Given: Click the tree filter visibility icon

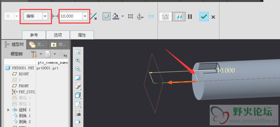Looking at the screenshot, I should pos(64,54).
